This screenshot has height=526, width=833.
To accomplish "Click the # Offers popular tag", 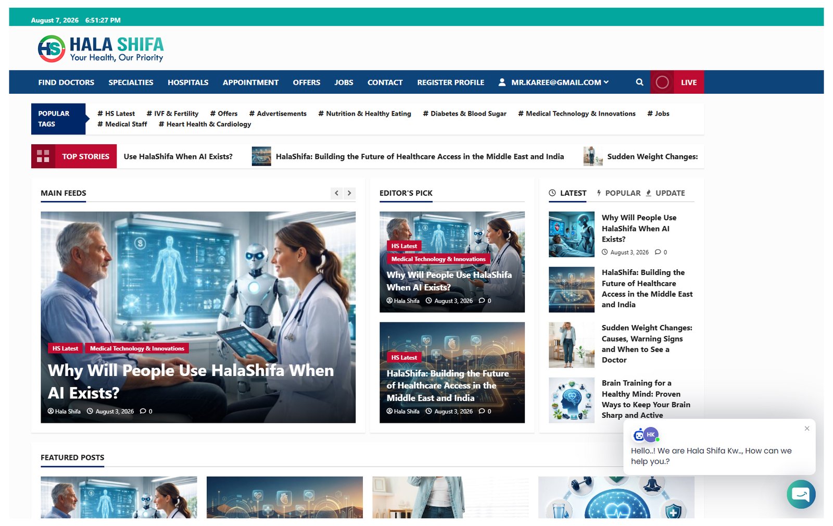I will tap(224, 114).
